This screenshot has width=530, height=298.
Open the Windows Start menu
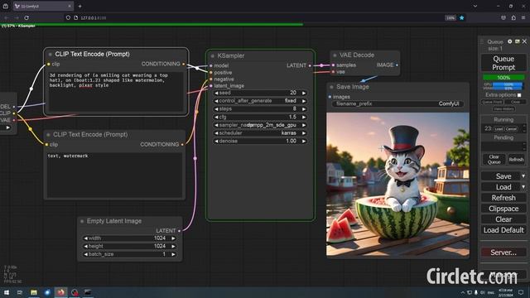(x=7, y=292)
